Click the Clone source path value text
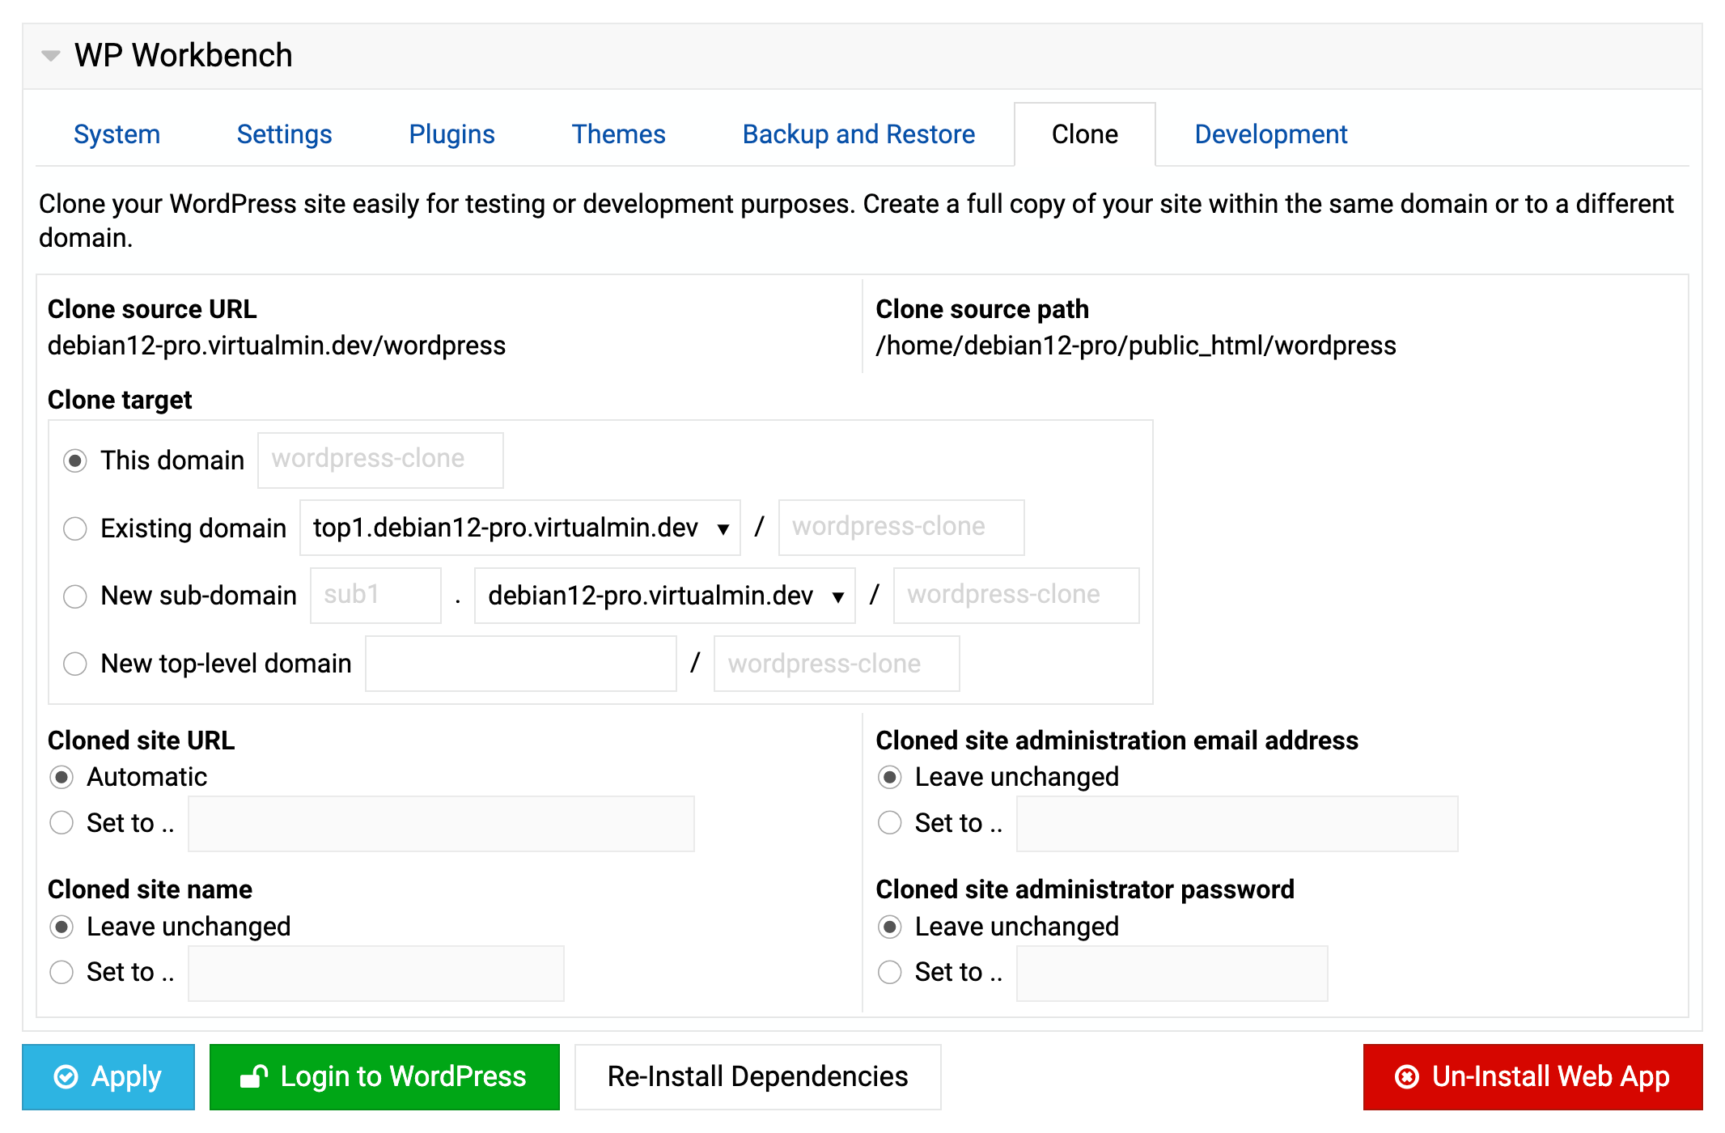Viewport: 1725px width, 1133px height. click(1136, 346)
